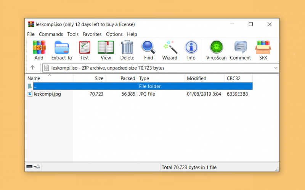Sort by the CRC32 column header

click(x=239, y=78)
